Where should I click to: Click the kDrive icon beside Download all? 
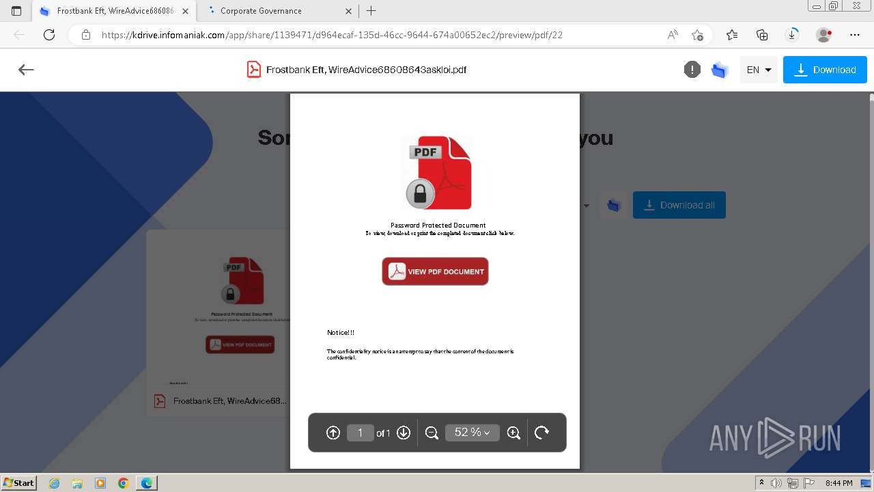pos(613,205)
